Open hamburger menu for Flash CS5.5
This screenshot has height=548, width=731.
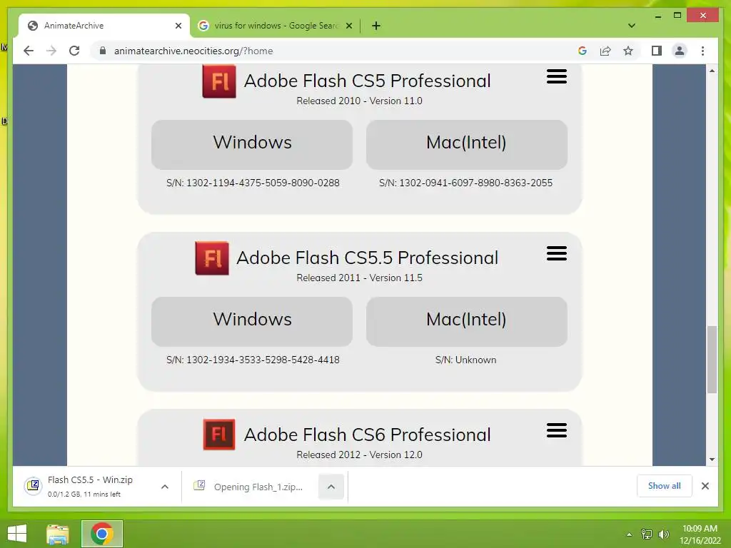point(557,253)
